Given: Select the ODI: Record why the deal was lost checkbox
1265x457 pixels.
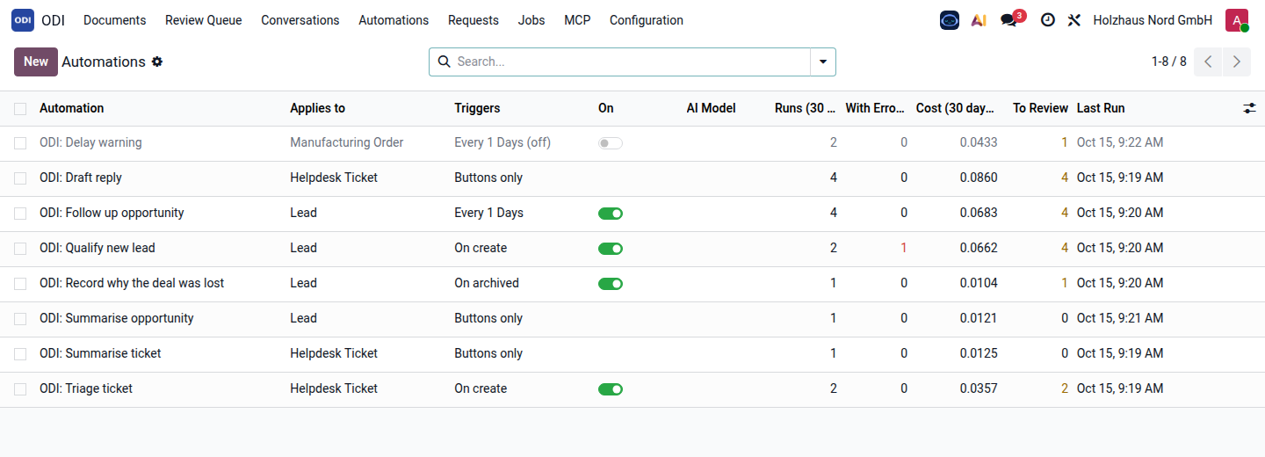Looking at the screenshot, I should [20, 283].
